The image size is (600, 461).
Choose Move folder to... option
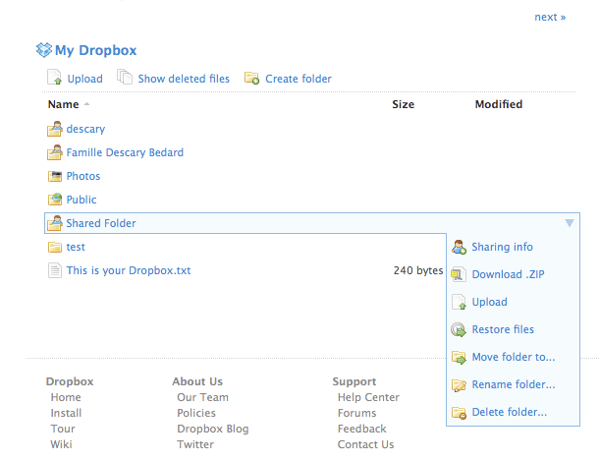[513, 357]
